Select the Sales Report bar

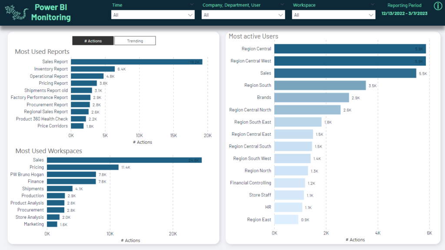tap(136, 62)
